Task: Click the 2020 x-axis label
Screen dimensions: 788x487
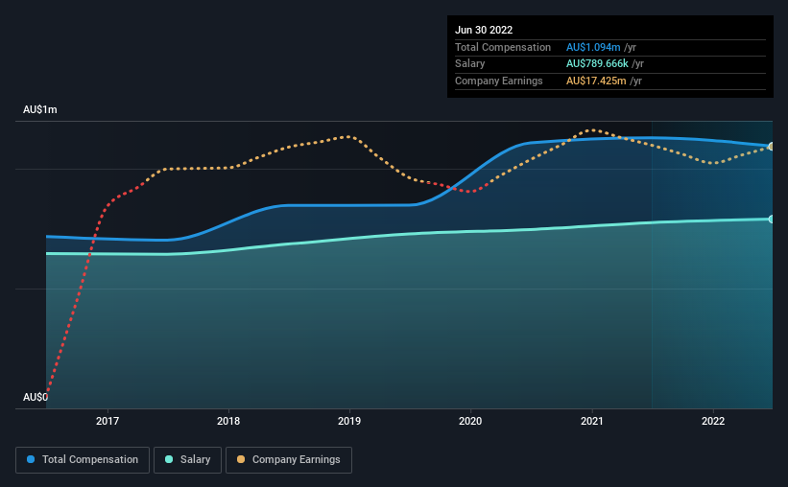Action: (470, 421)
